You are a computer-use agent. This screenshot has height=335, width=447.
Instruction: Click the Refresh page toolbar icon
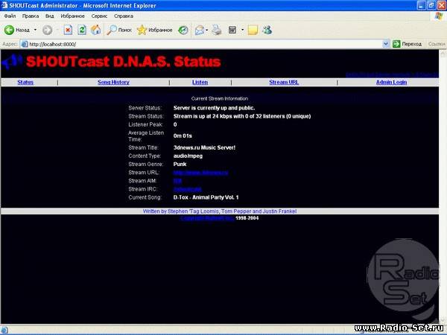(82, 31)
